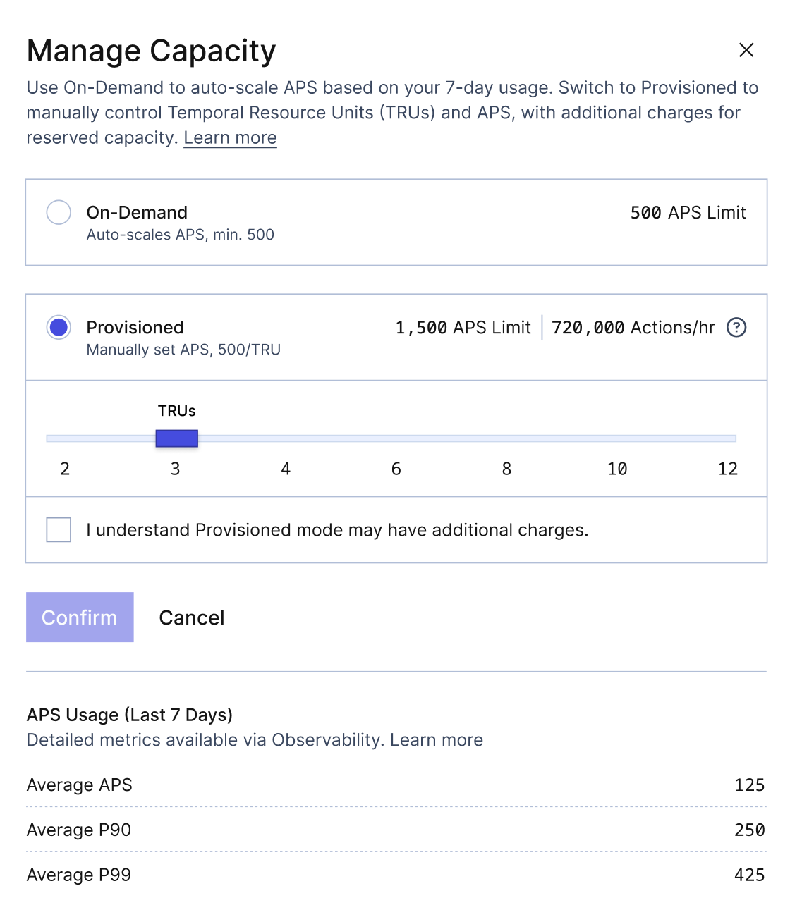Screen dimensions: 790x898
Task: Select the On-Demand capacity mode
Action: [59, 212]
